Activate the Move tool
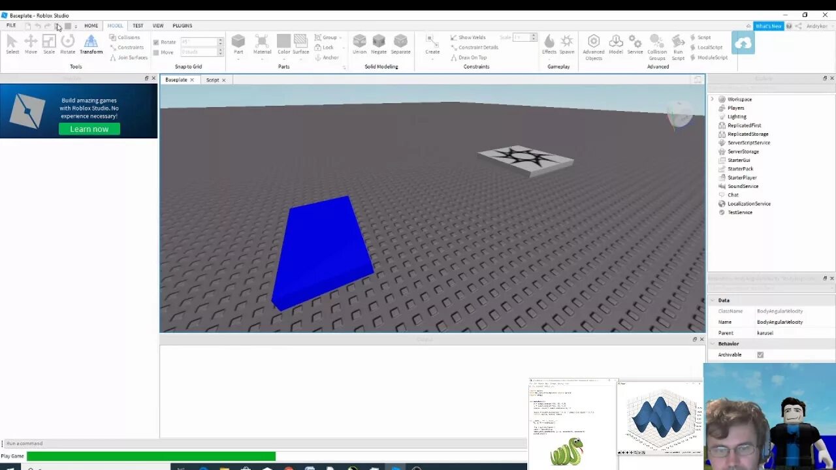This screenshot has width=836, height=470. tap(31, 44)
